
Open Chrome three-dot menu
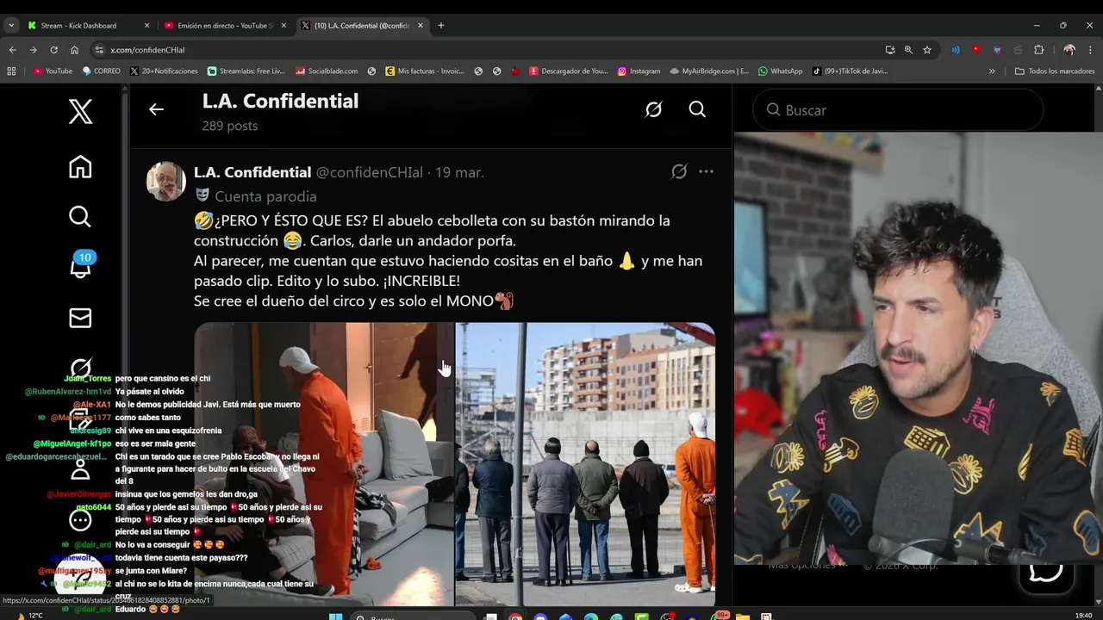tap(1089, 50)
